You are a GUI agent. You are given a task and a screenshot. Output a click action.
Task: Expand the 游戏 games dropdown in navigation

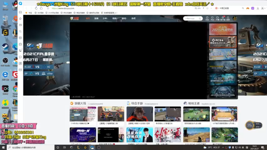[124, 18]
